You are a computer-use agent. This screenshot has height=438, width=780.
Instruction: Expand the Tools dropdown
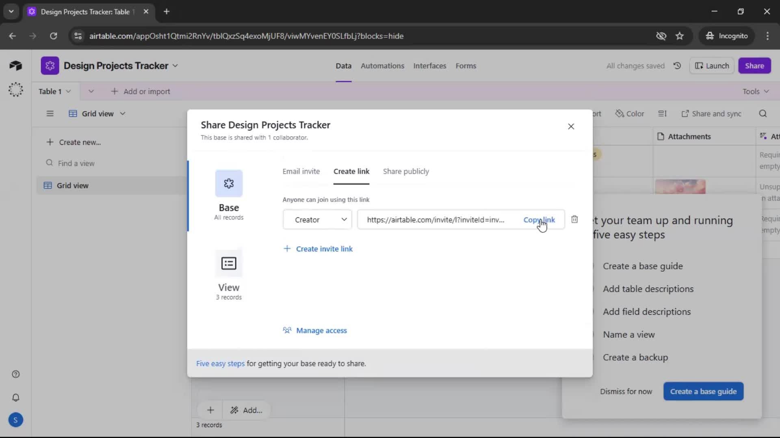pos(756,92)
